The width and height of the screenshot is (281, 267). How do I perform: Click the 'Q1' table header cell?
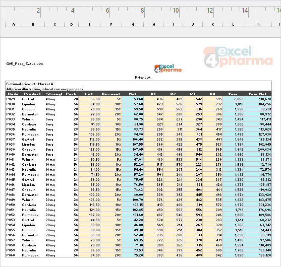[153, 94]
